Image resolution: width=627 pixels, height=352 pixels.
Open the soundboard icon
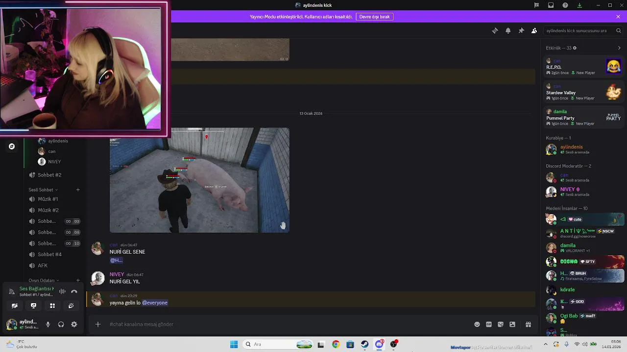(71, 306)
